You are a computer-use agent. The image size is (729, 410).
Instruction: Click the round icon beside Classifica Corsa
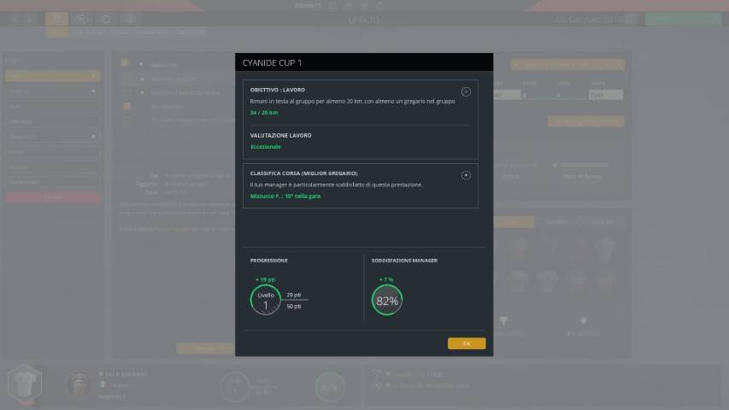coord(466,175)
